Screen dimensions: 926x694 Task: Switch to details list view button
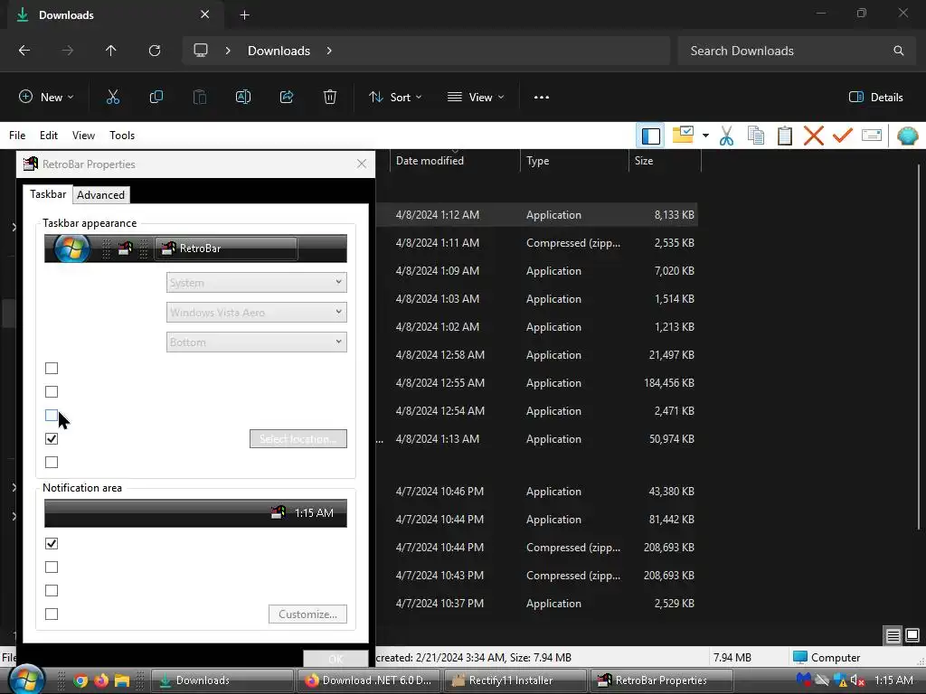(893, 635)
